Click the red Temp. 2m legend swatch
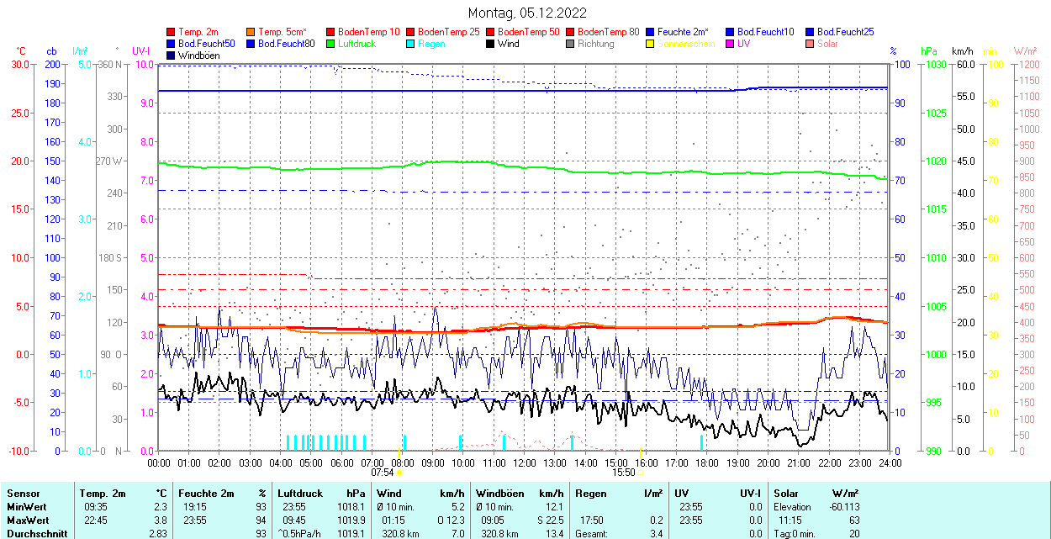 (172, 32)
